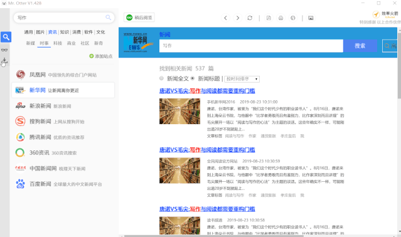Go back with the left arrow button
The width and height of the screenshot is (401, 237).
(x=225, y=18)
